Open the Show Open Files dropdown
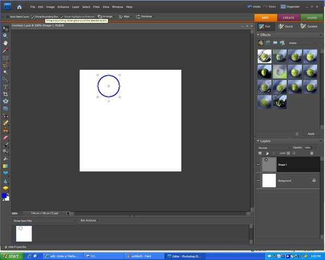Image resolution: width=325 pixels, height=260 pixels. tap(44, 221)
